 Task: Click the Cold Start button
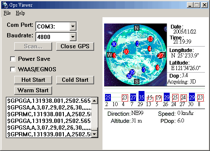(x=75, y=80)
